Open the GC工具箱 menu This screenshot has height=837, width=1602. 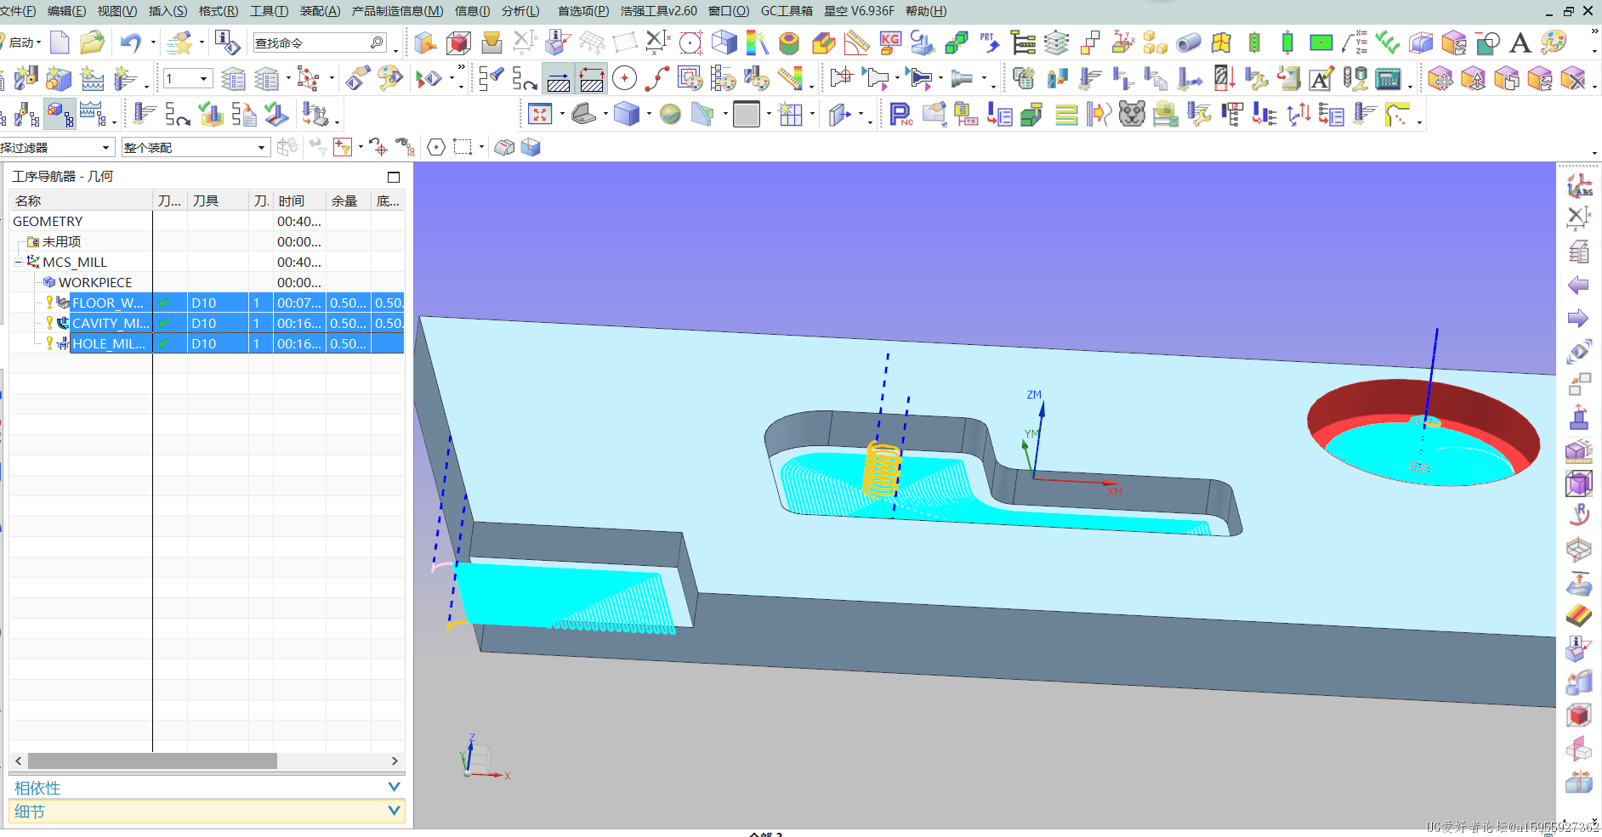click(x=787, y=11)
